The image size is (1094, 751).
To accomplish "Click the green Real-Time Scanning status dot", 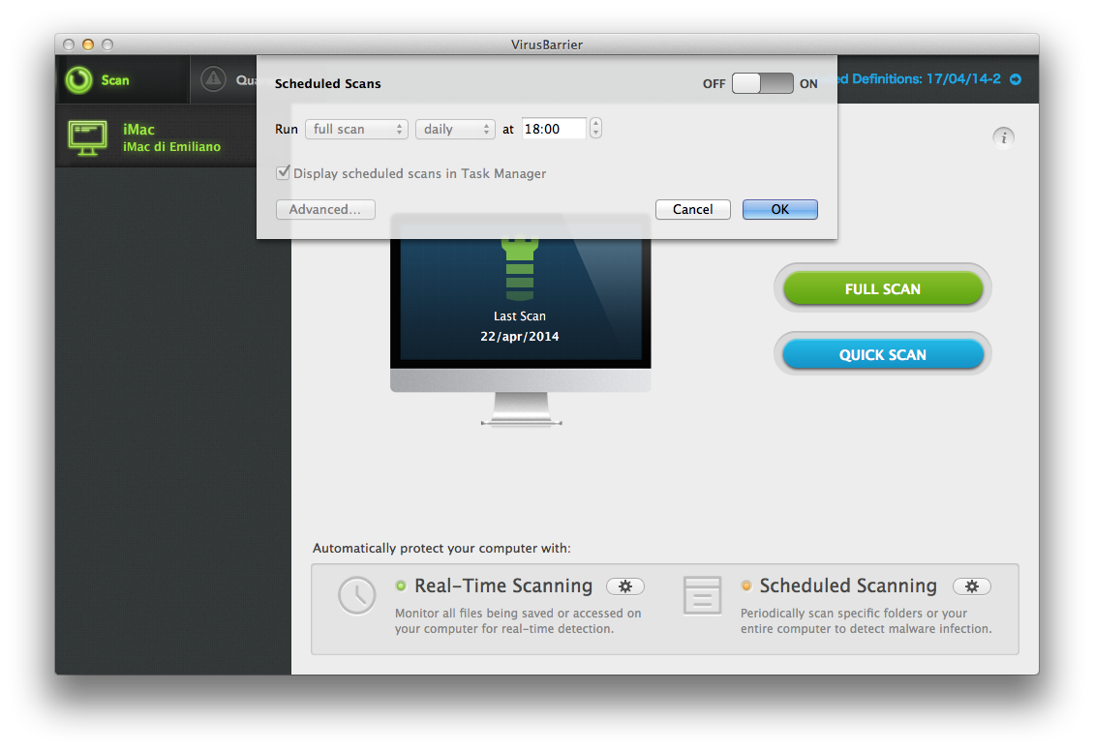I will pyautogui.click(x=401, y=586).
